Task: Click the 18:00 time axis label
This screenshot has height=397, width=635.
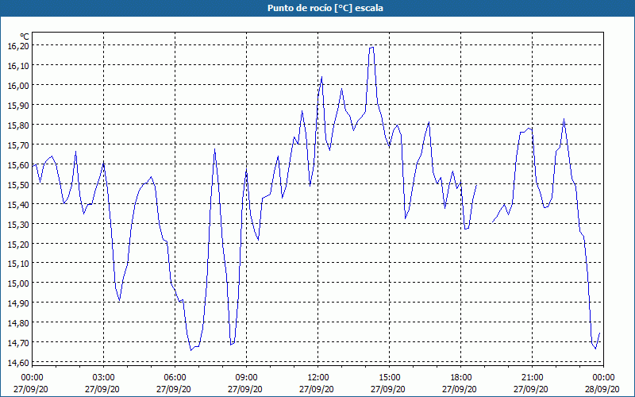Action: (x=461, y=378)
